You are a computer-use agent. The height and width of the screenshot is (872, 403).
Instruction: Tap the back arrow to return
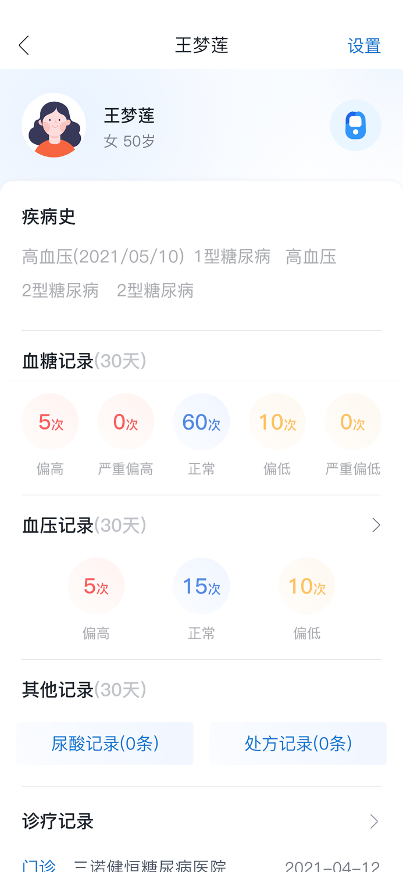click(x=23, y=45)
